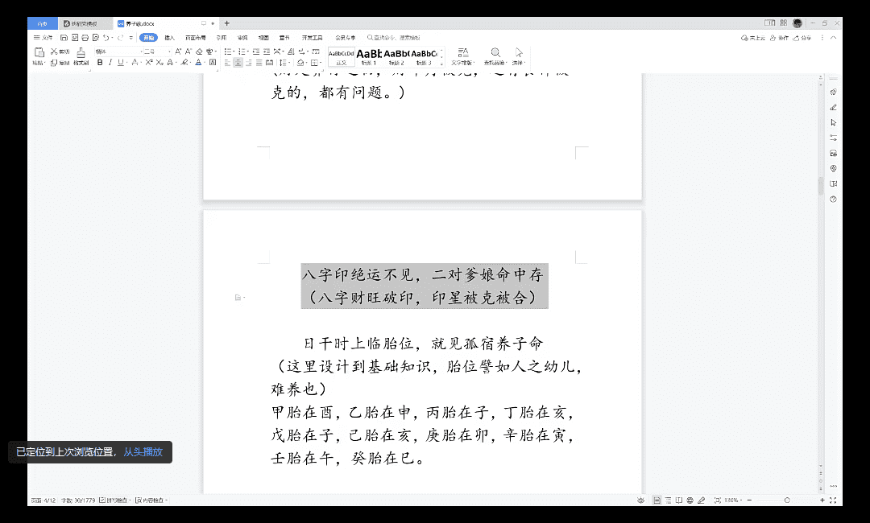Click the Cut scissors icon

(54, 51)
